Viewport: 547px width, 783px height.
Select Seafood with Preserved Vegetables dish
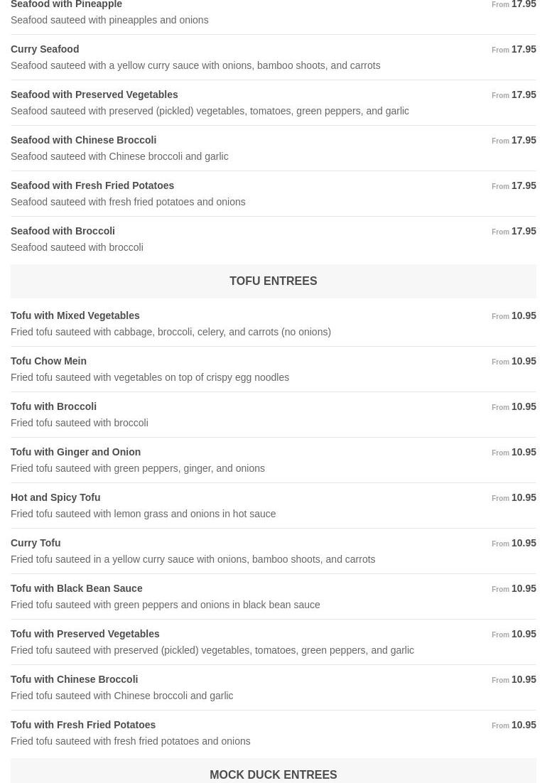tap(94, 94)
